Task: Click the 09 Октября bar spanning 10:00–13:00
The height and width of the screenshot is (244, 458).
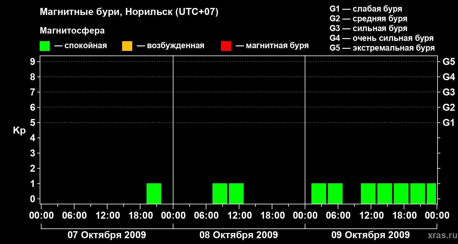Action: click(368, 193)
